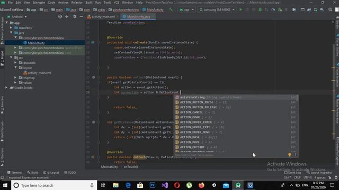This screenshot has height=190, width=339.
Task: Toggle the Logcat tool window
Action: pos(51,173)
